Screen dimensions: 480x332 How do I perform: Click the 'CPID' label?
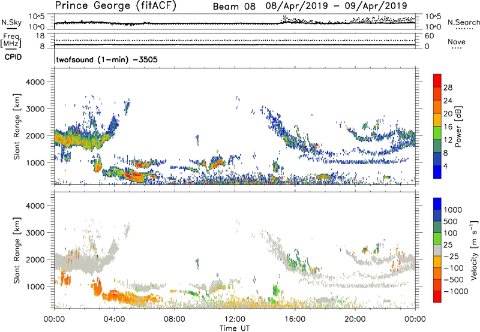click(x=13, y=57)
